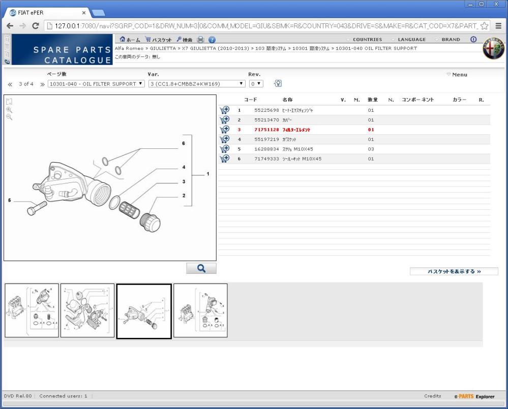Viewport: 508px width, 409px height.
Task: Click the 名称 column header
Action: click(x=287, y=100)
